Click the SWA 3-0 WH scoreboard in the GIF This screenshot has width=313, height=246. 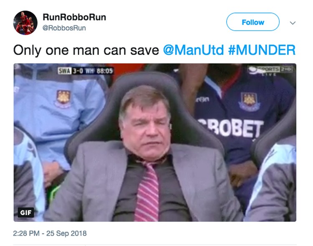point(85,71)
